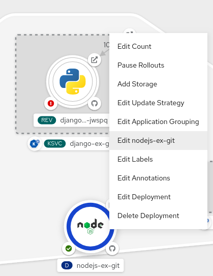Viewport: 213px width, 276px height.
Task: Open URL decorator on django Python node
Action: (x=95, y=60)
